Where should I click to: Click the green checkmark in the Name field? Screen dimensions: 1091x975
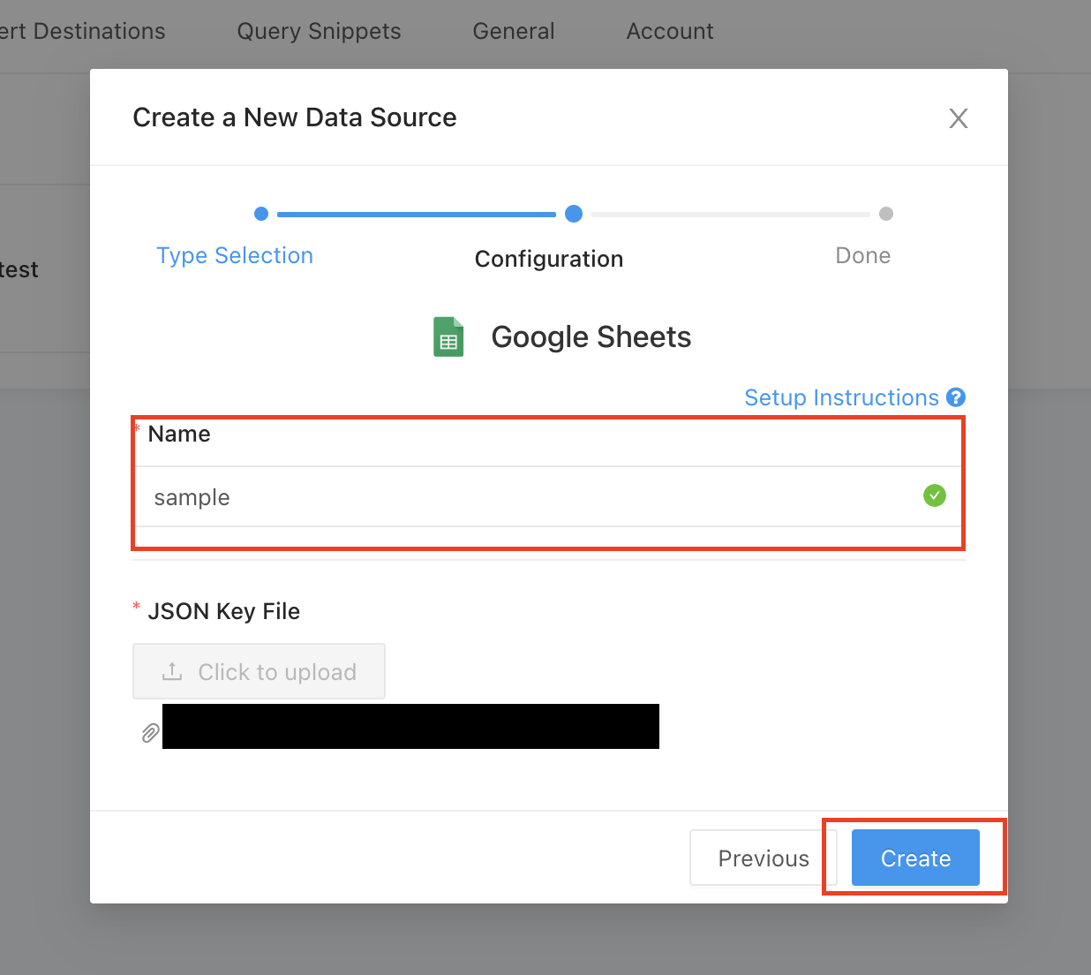coord(934,495)
